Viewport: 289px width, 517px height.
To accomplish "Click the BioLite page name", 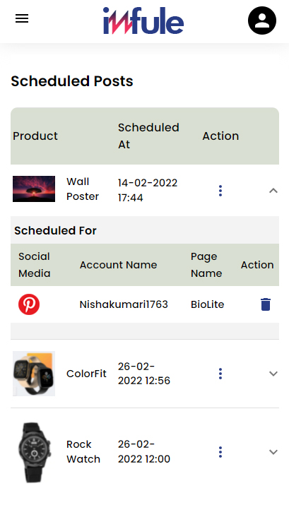I will [x=208, y=304].
